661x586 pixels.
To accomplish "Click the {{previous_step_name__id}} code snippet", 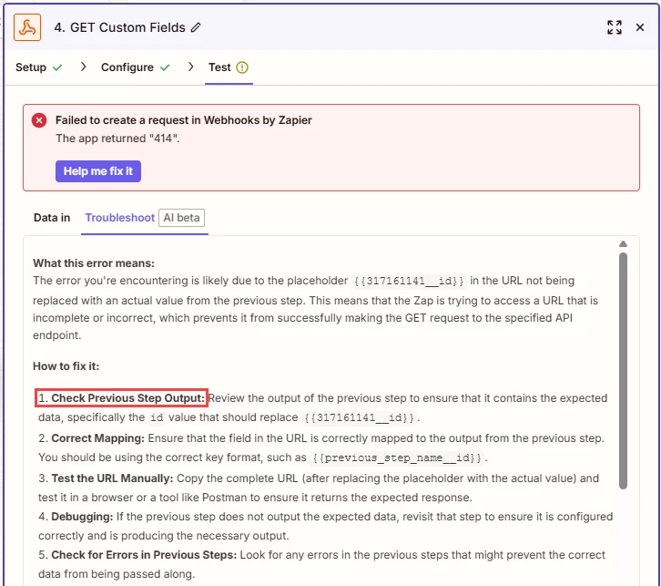I will pos(397,457).
